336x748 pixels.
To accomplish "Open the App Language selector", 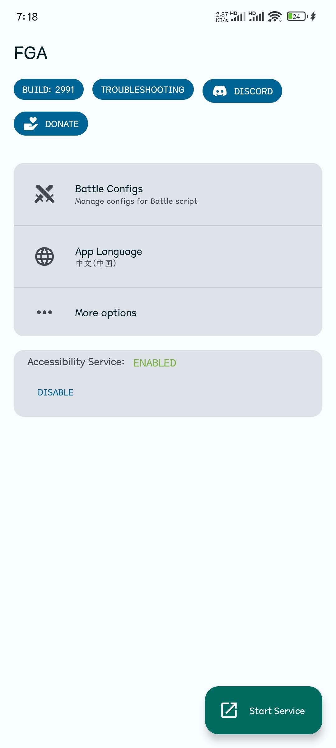I will point(168,257).
